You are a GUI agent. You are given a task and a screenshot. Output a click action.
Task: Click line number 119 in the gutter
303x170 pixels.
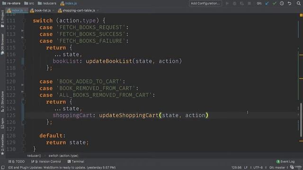click(11, 75)
